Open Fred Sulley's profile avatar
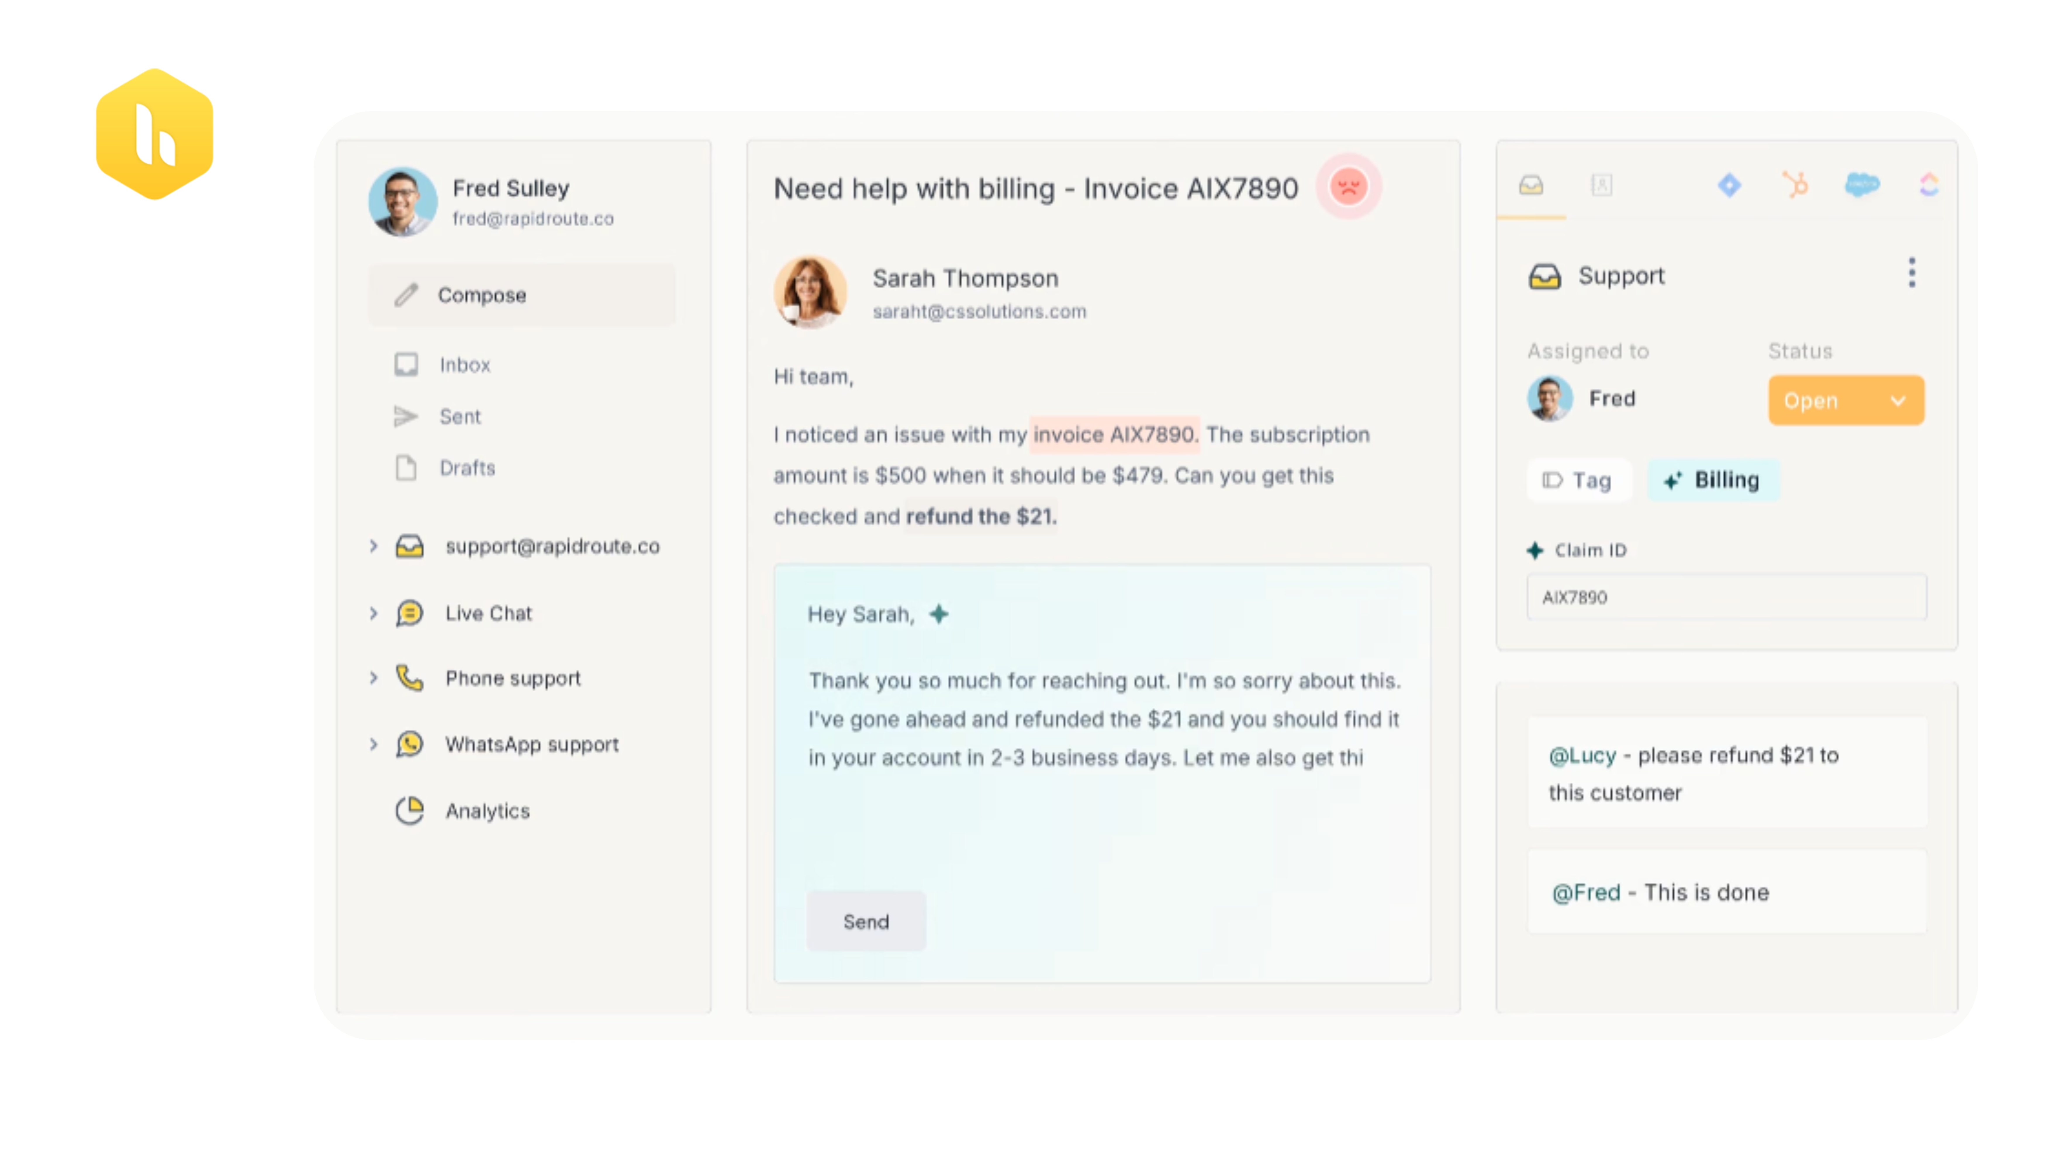The width and height of the screenshot is (2046, 1151). click(403, 202)
